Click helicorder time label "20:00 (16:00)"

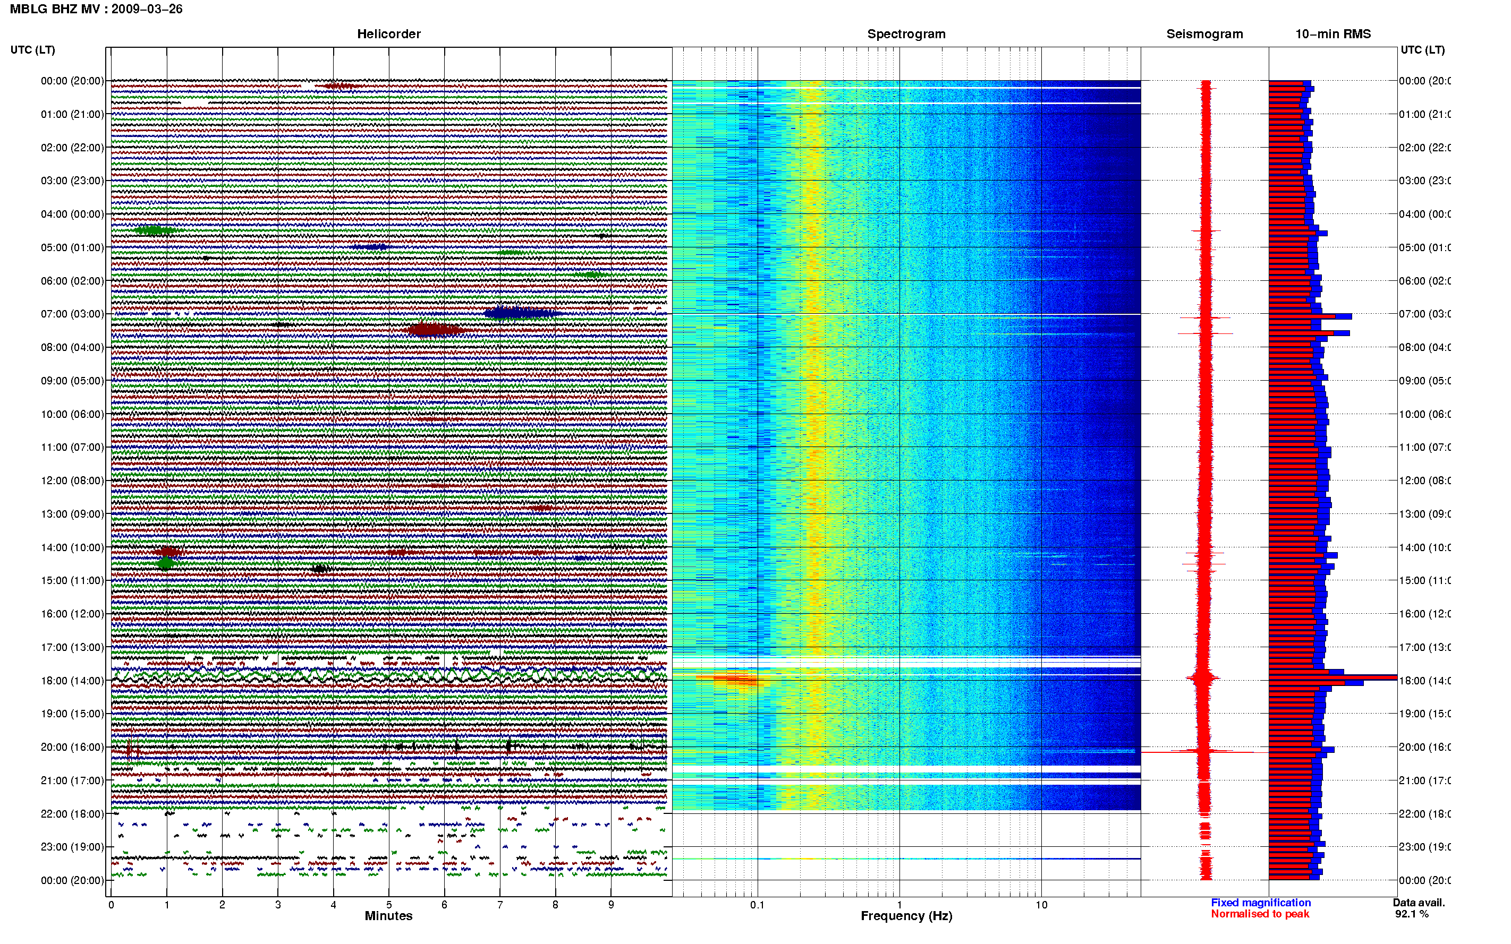tap(72, 748)
